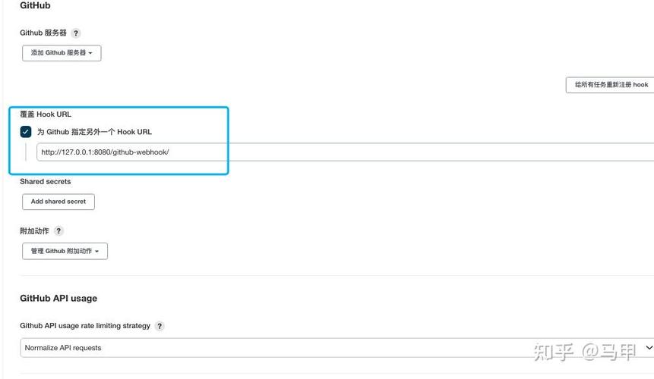Open help for API usage rate limiting strategy
Viewport: 654px width, 379px height.
(x=160, y=326)
